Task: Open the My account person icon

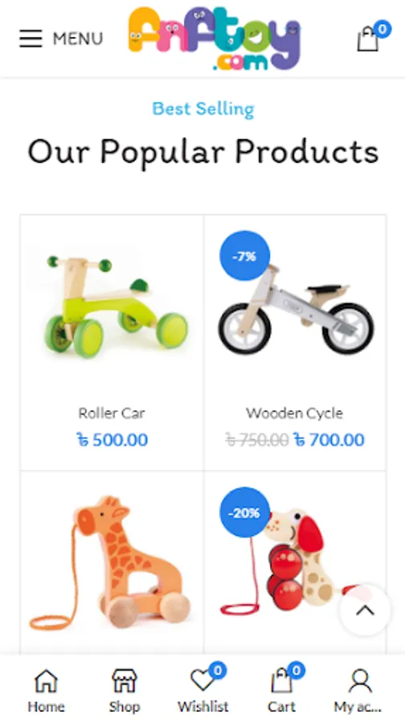Action: pyautogui.click(x=360, y=681)
